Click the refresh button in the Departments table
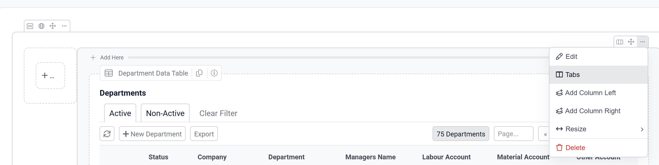Screen dimensions: 659x165 point(107,134)
